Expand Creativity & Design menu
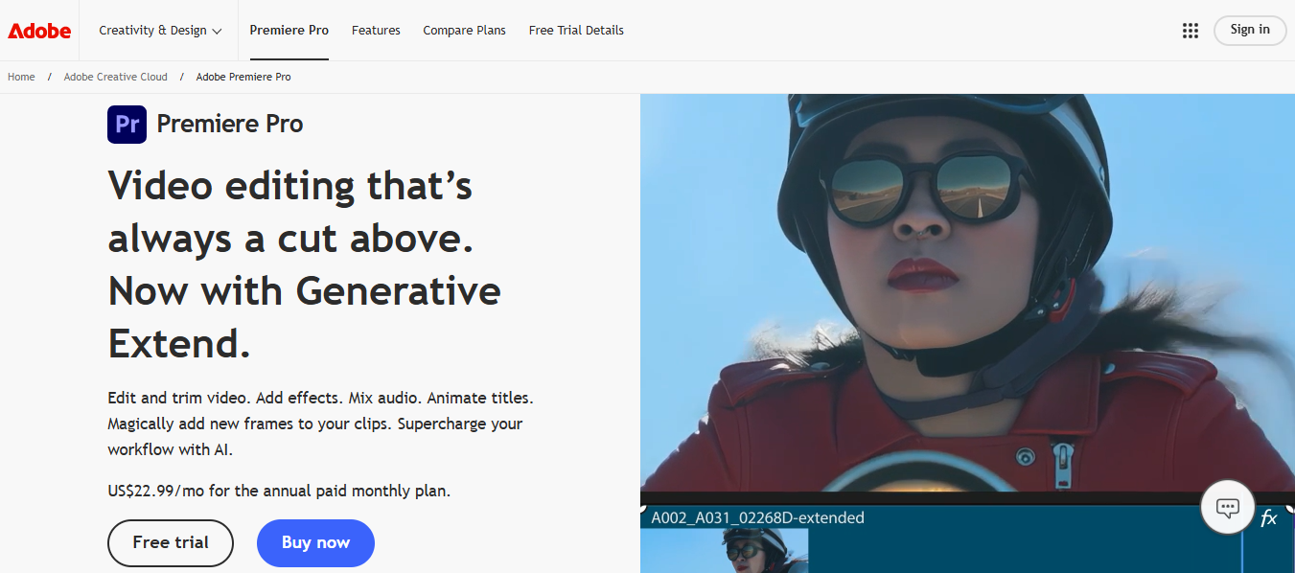1295x573 pixels. tap(160, 31)
